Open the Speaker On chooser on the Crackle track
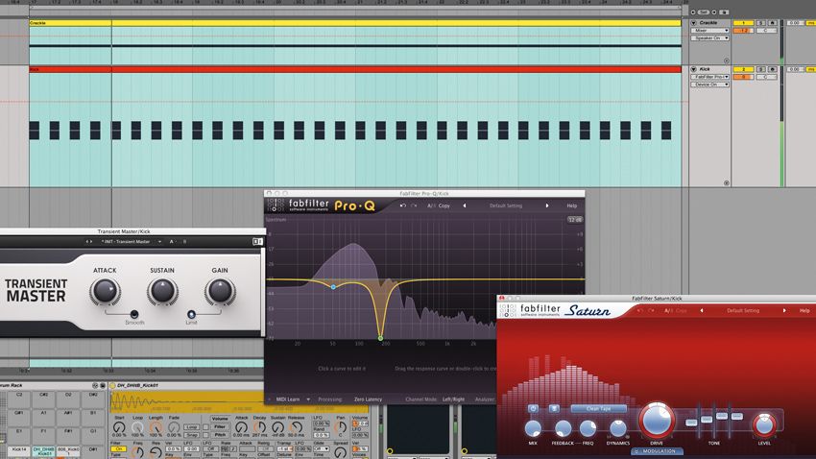 tap(709, 38)
